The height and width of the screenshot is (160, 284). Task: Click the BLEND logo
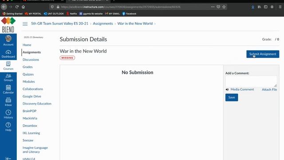8,25
